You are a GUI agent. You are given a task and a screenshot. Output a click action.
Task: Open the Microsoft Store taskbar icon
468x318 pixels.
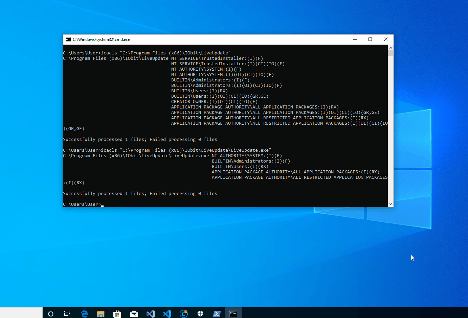coord(117,314)
